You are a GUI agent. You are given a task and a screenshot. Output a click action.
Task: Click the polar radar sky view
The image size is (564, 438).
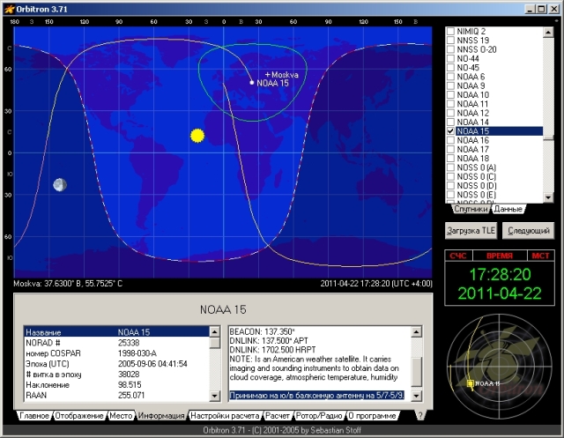(x=500, y=367)
